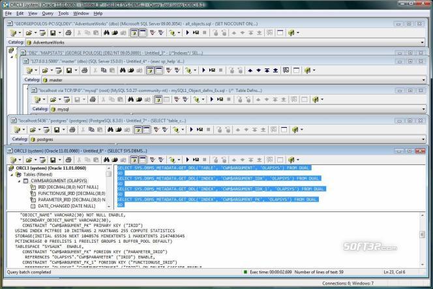Image resolution: width=433 pixels, height=289 pixels.
Task: Click the Run query icon in the postgres window
Action: 191,129
